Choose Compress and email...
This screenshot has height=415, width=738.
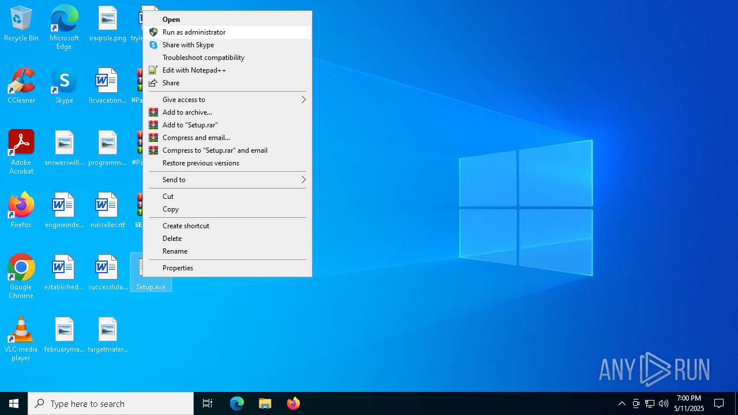[227, 138]
